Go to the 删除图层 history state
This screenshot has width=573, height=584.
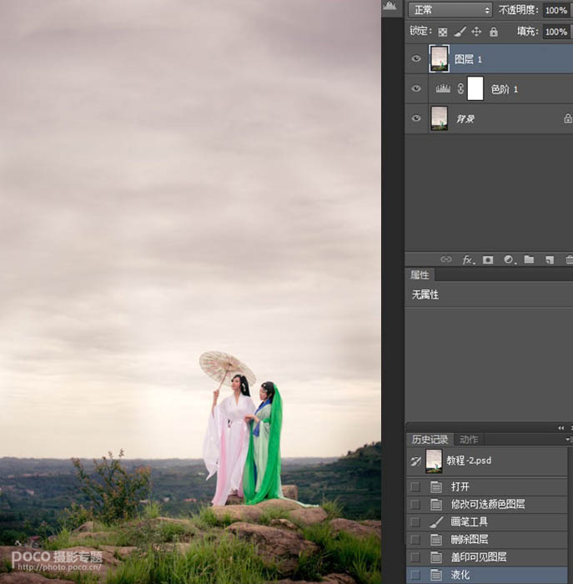(x=487, y=540)
